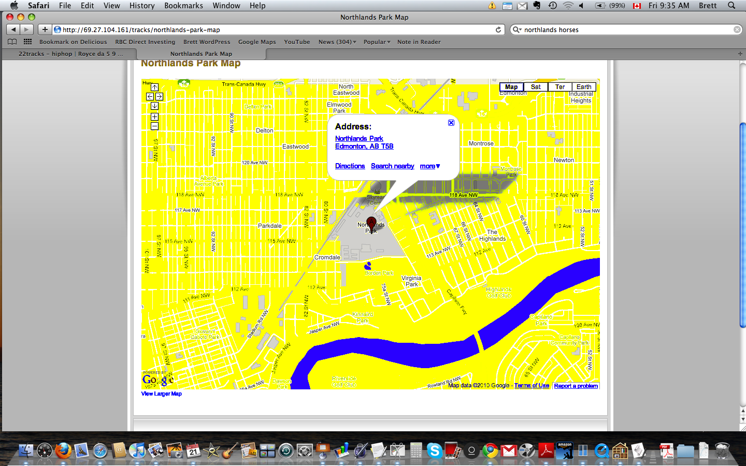
Task: Click Note in Reader bookmark
Action: 419,42
